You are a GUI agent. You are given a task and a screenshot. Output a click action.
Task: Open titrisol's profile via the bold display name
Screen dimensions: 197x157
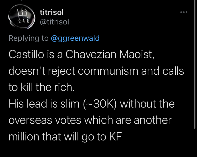(x=52, y=12)
